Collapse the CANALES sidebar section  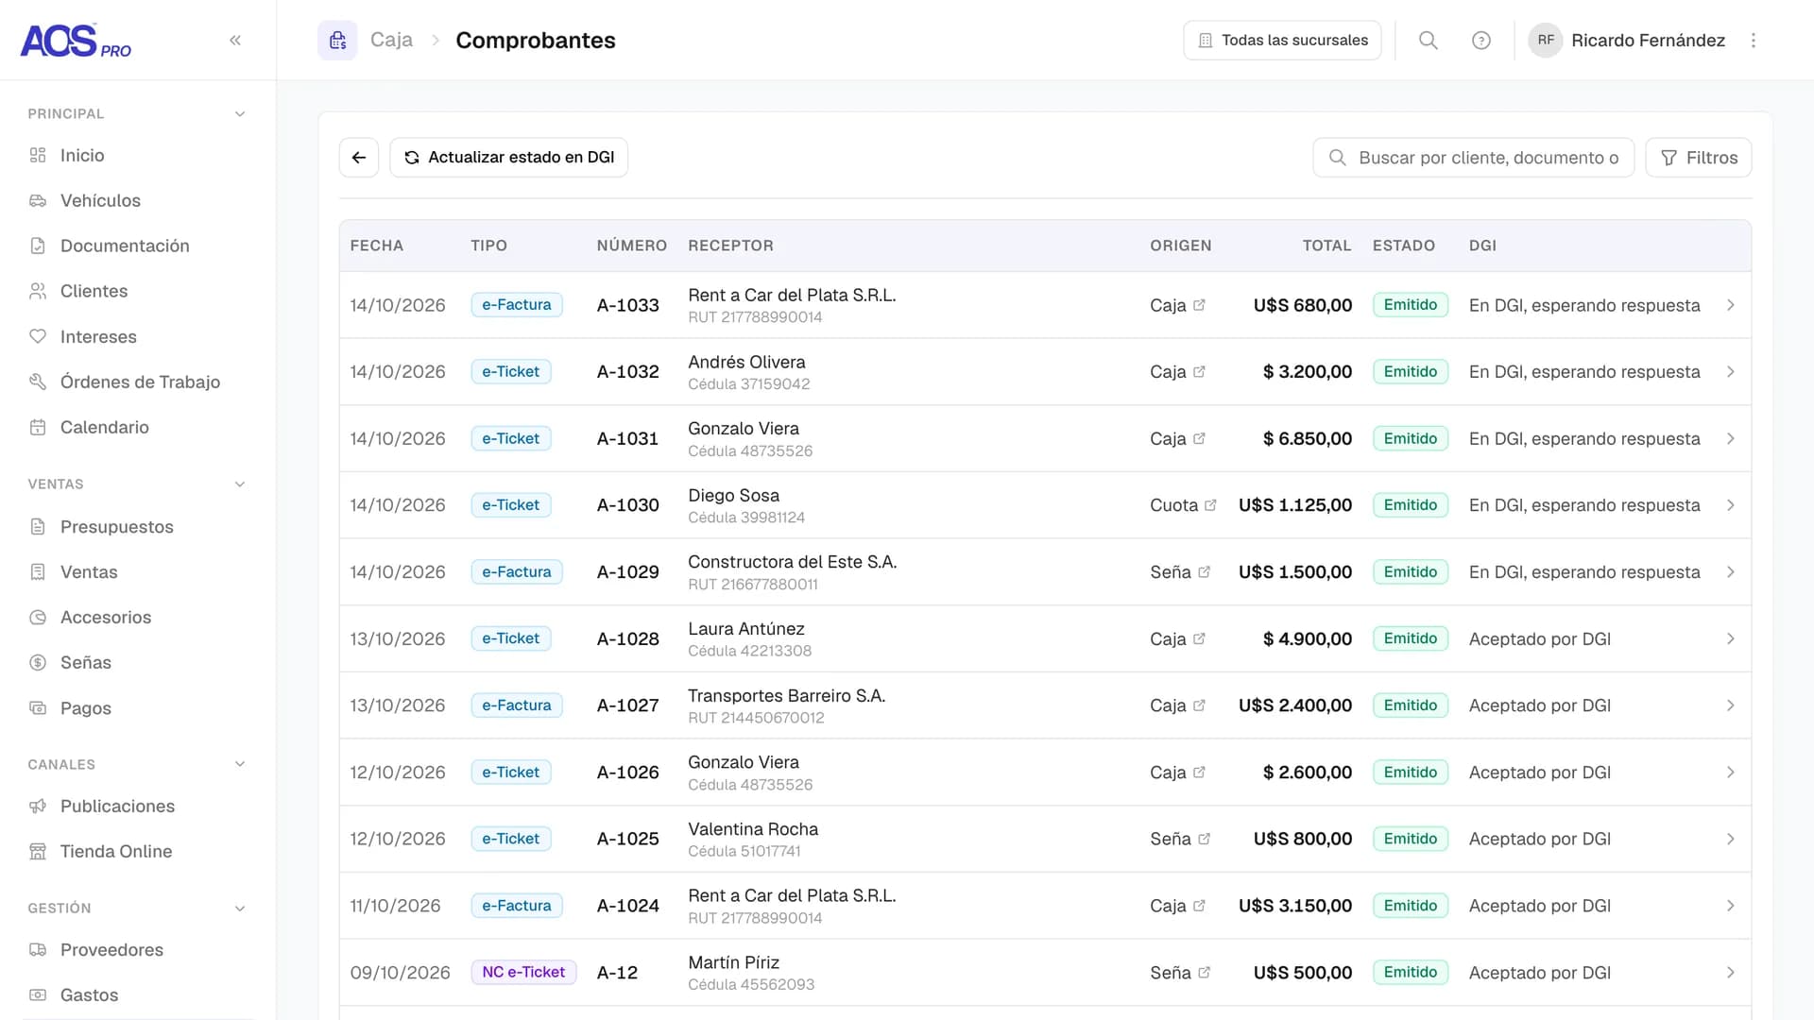coord(240,764)
